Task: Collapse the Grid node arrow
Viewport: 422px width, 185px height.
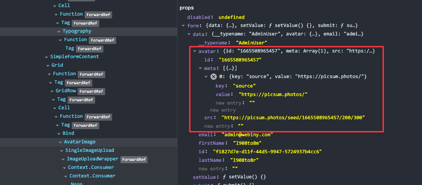Action: 48,65
